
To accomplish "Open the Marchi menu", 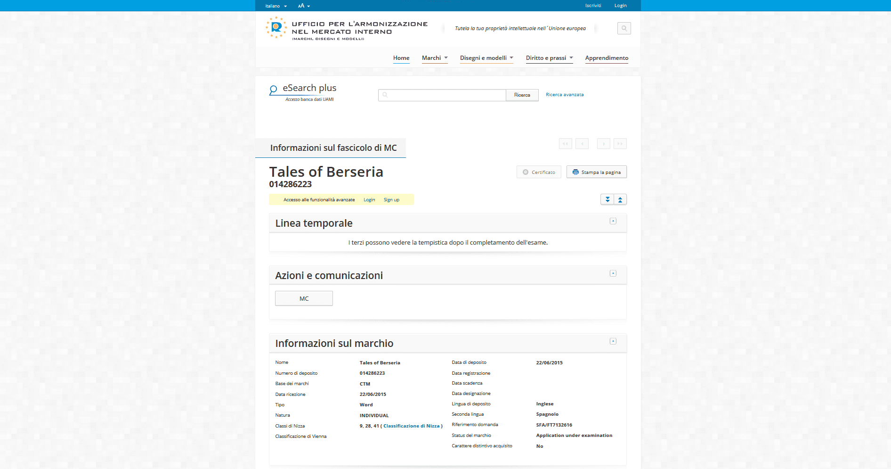I will (x=434, y=58).
